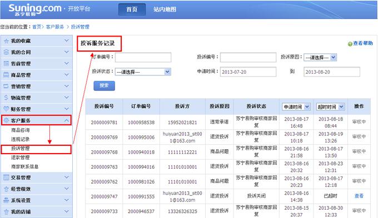
Task: Click the 投诉编号 input field
Action: pos(248,57)
